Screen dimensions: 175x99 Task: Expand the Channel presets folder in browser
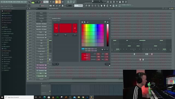click(8, 20)
